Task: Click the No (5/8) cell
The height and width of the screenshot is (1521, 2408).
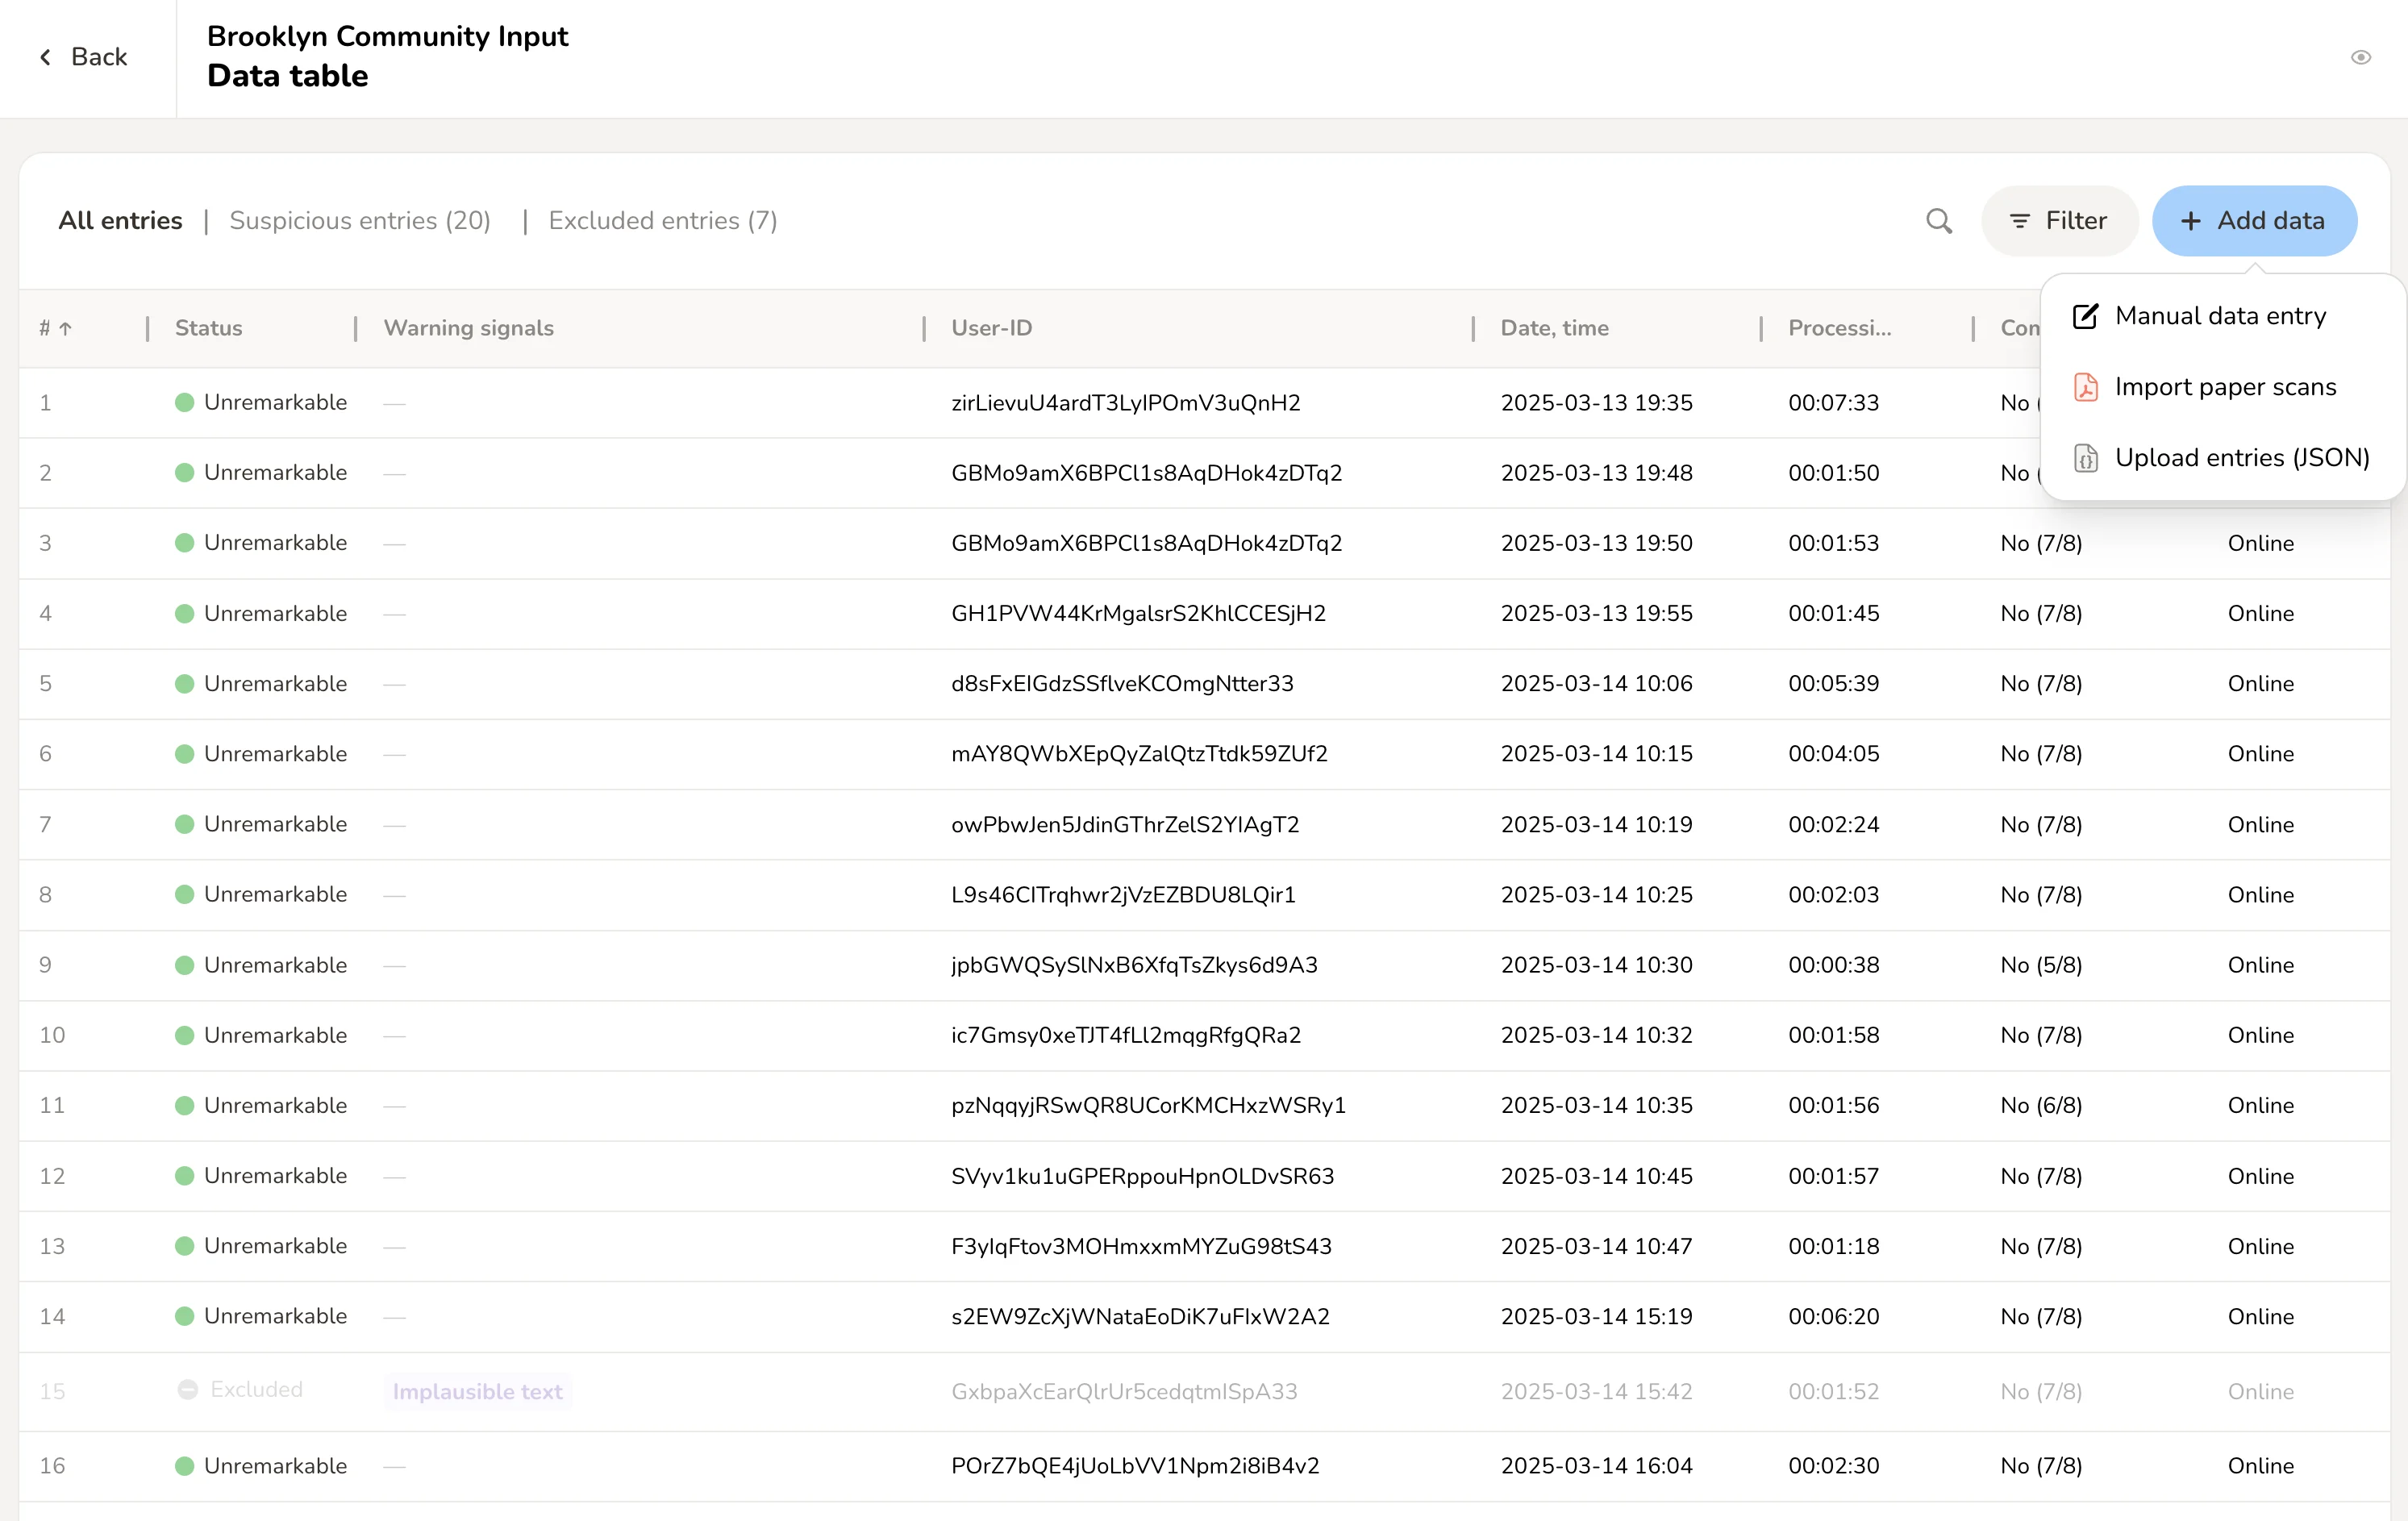Action: pyautogui.click(x=2041, y=965)
